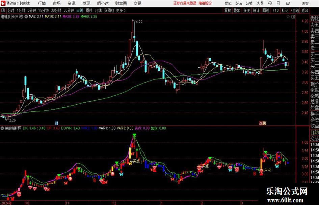Click the MA5: 3.44 indicator label
The image size is (319, 205).
click(36, 16)
